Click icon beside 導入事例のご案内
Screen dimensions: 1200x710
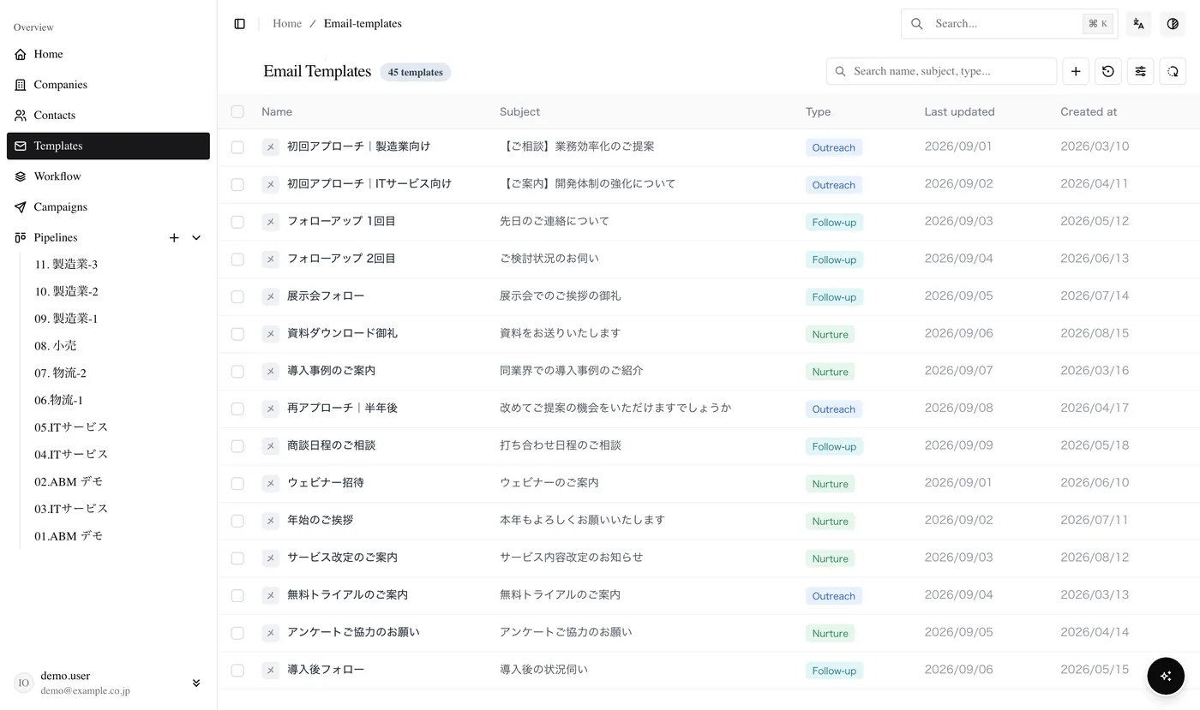pyautogui.click(x=270, y=372)
